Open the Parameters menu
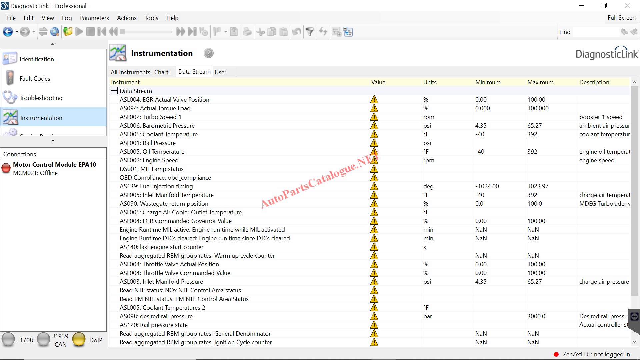Image resolution: width=640 pixels, height=360 pixels. [94, 18]
